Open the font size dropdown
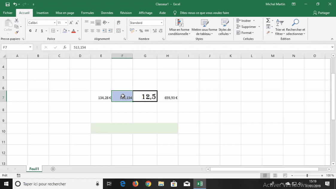The width and height of the screenshot is (336, 189). point(66,22)
